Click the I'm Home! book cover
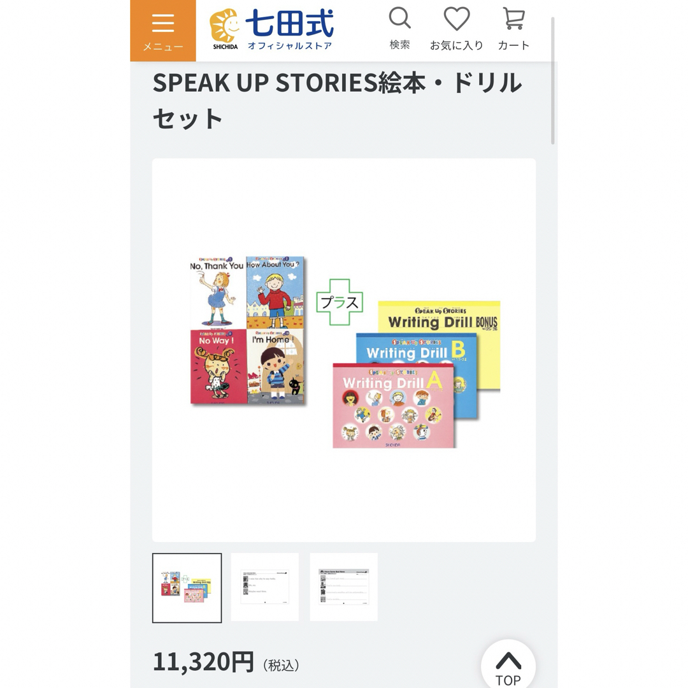 275,366
